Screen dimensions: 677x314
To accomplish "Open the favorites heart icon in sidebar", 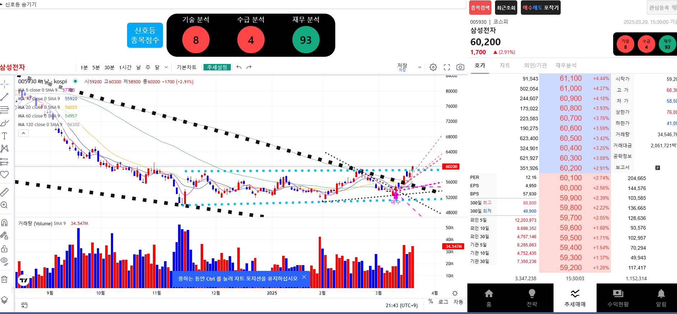I will point(4,175).
